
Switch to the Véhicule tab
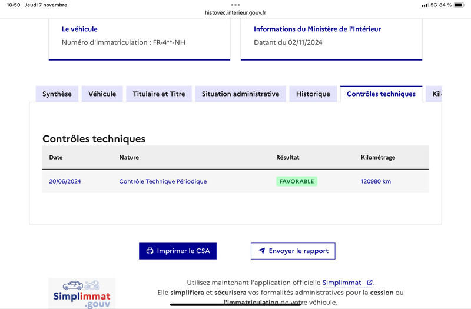pyautogui.click(x=102, y=94)
